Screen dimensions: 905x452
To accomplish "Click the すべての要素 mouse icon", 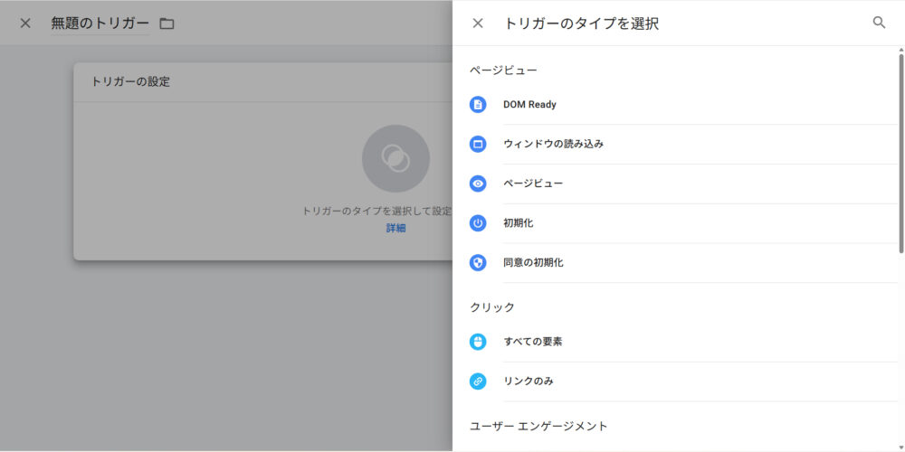I will point(478,342).
